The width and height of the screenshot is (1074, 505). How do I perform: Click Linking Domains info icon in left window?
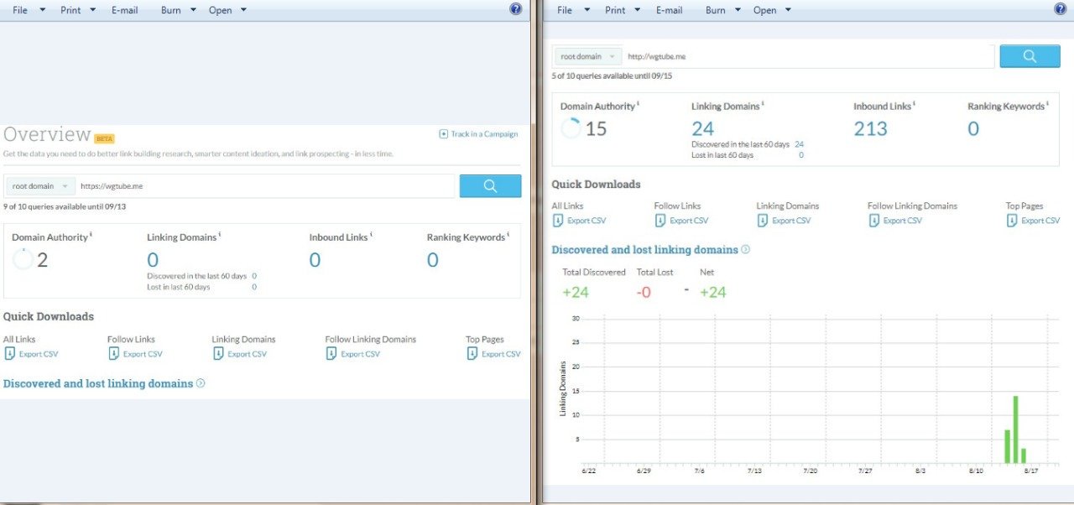[221, 236]
